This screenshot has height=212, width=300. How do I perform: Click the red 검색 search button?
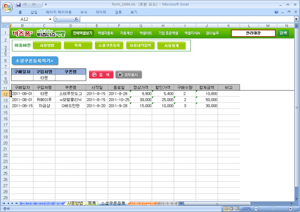click(101, 74)
